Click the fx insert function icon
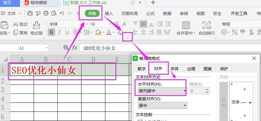 tap(74, 48)
